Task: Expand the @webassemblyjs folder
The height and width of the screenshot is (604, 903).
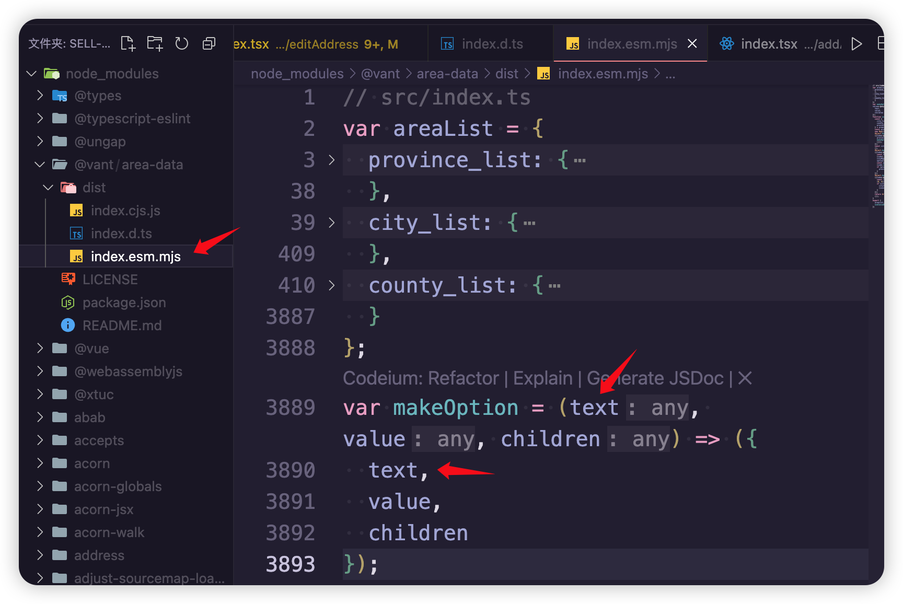Action: (x=40, y=371)
